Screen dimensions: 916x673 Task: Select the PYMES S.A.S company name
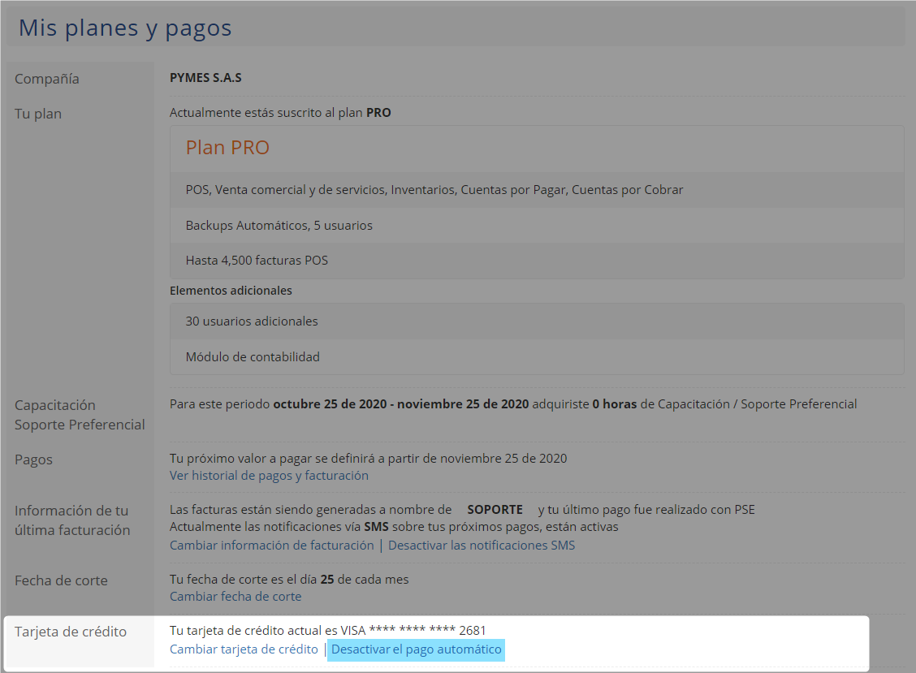[205, 79]
